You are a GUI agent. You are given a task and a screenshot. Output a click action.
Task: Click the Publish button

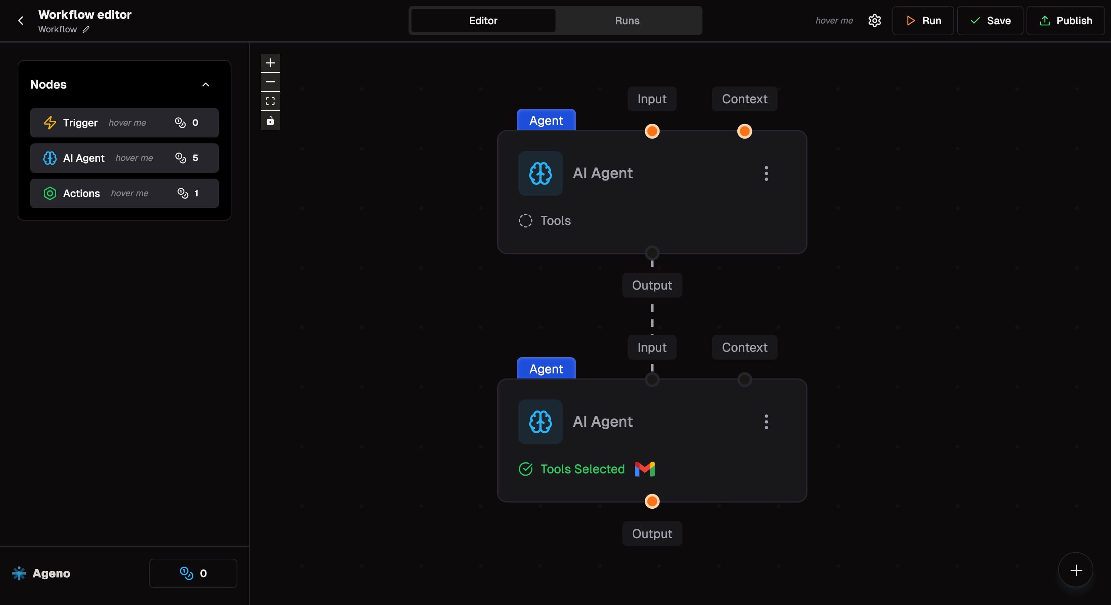tap(1065, 20)
